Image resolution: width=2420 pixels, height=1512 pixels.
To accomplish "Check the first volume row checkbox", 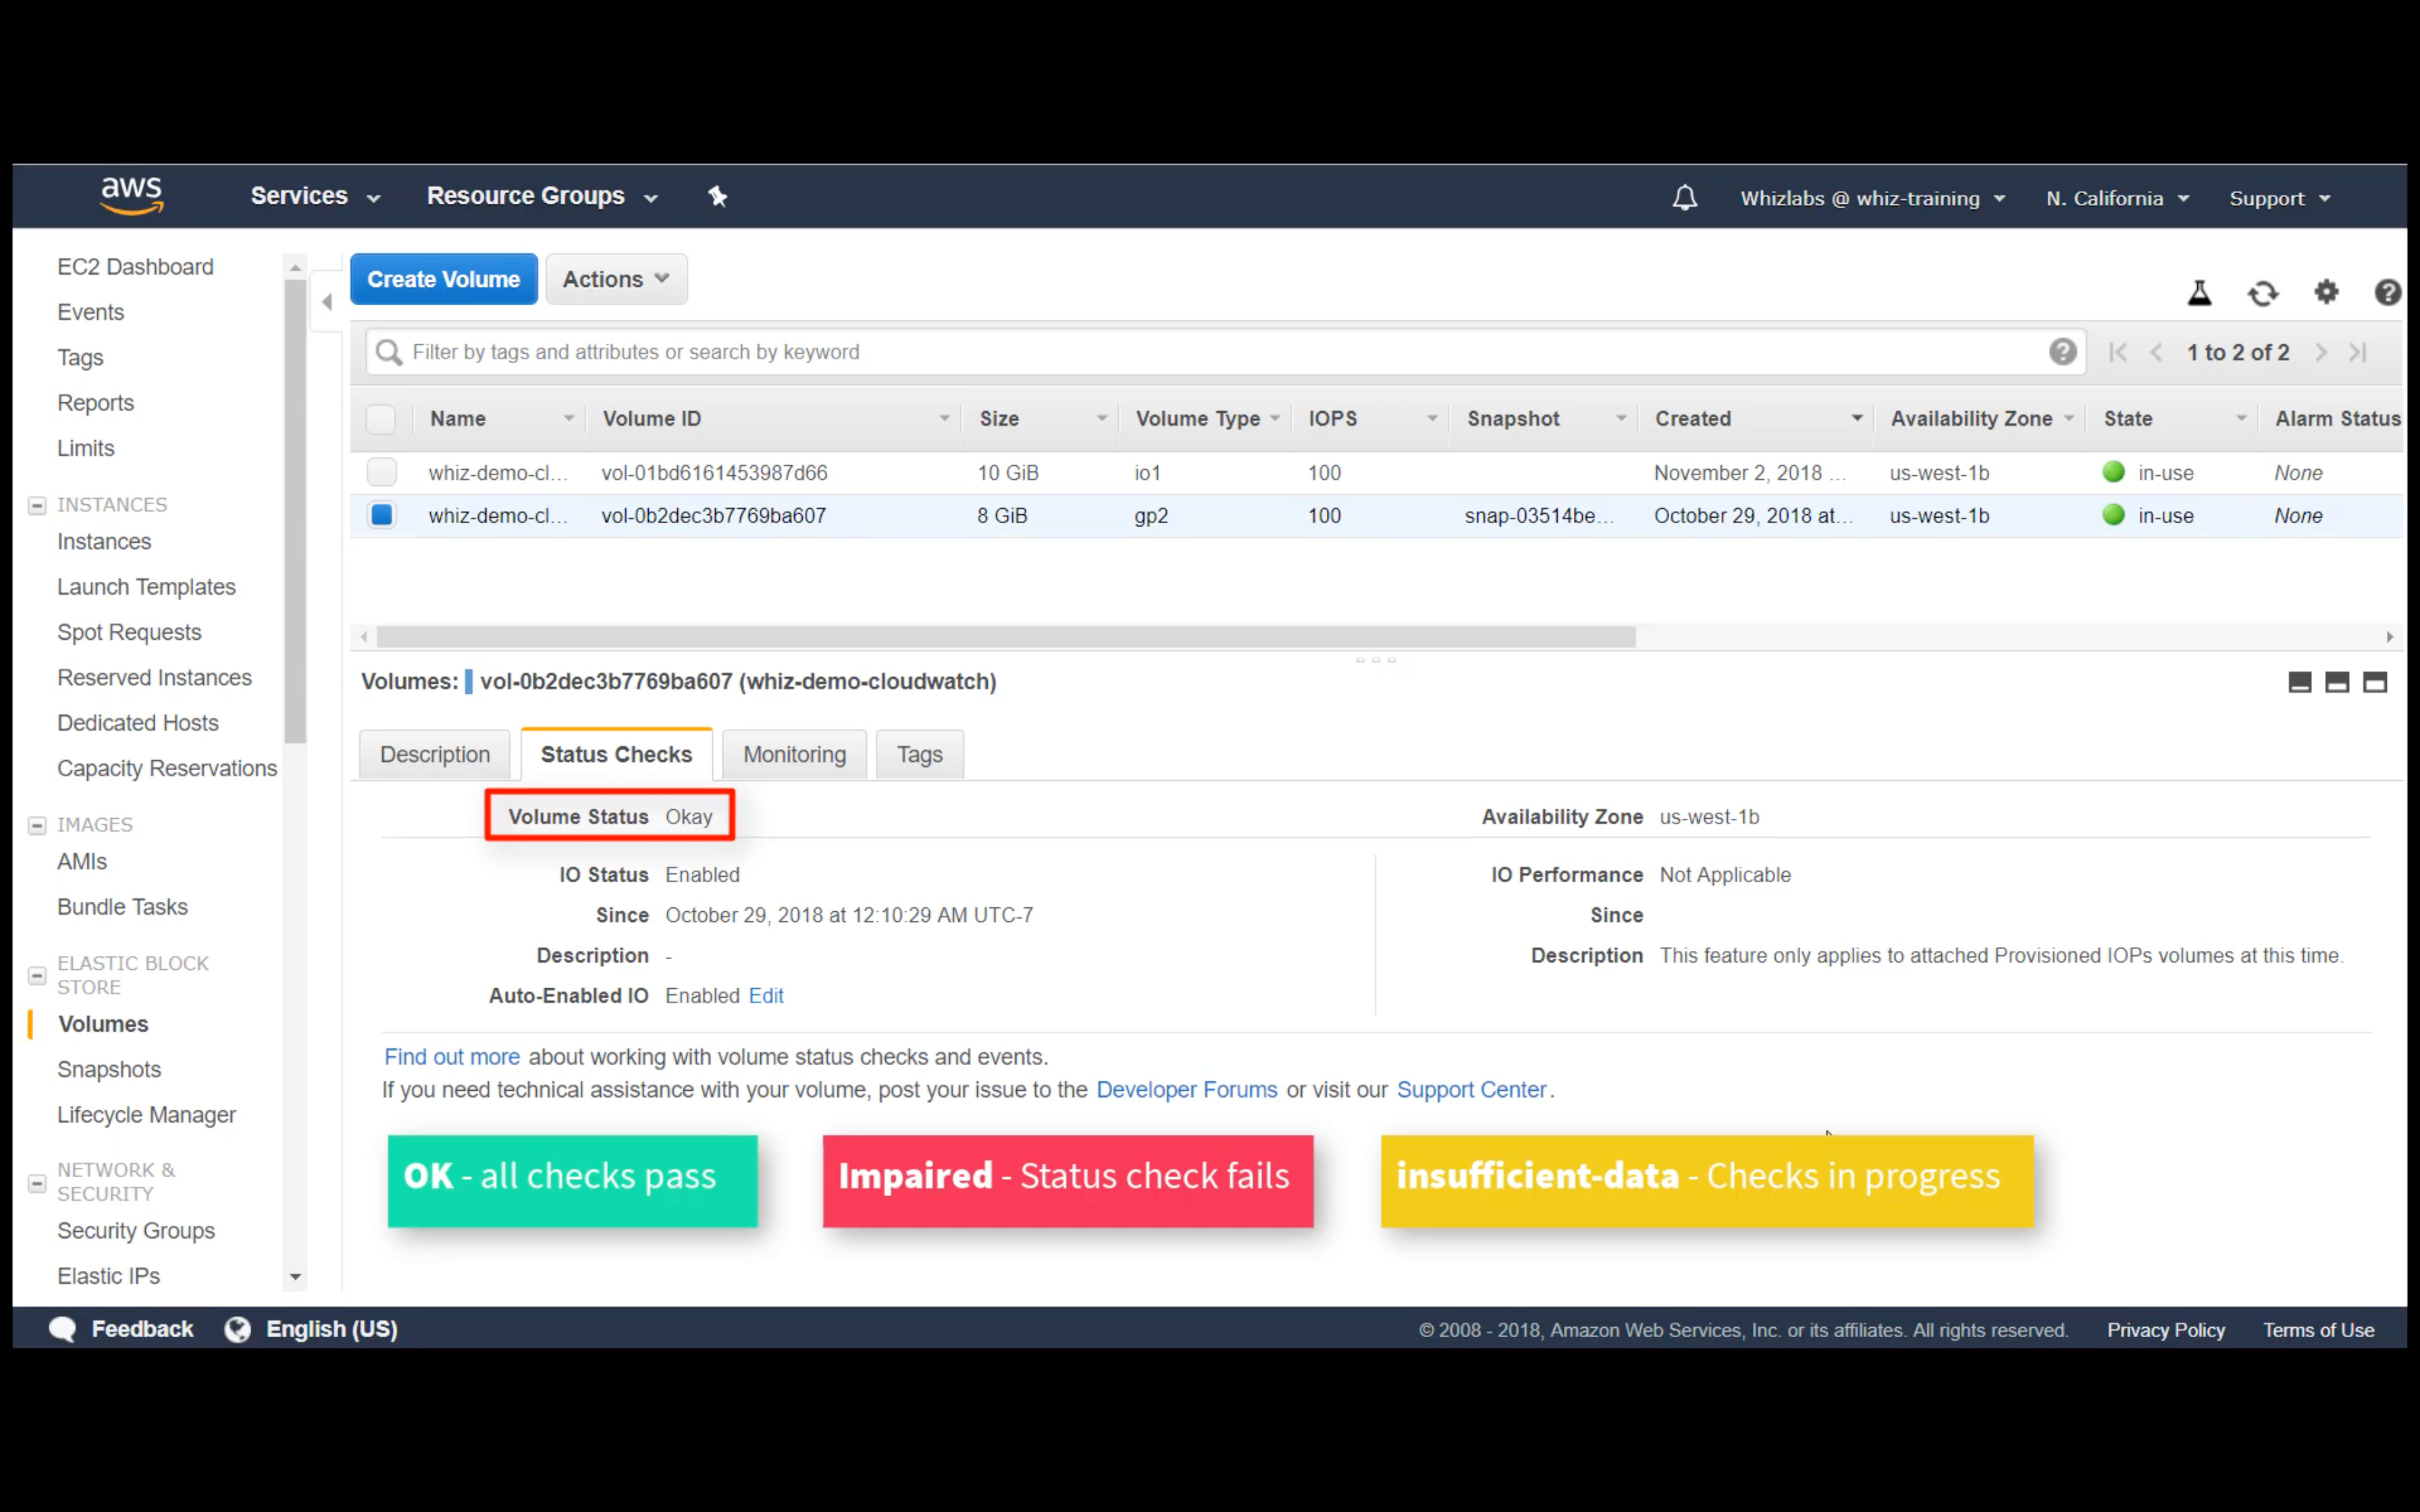I will click(381, 472).
